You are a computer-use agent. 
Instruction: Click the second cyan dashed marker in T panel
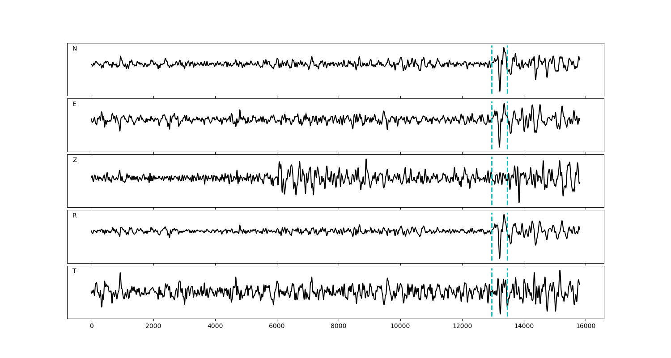click(x=507, y=277)
